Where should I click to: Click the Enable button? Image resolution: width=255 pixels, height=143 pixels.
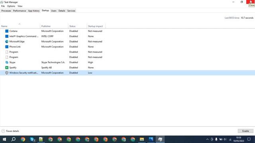coord(245,131)
